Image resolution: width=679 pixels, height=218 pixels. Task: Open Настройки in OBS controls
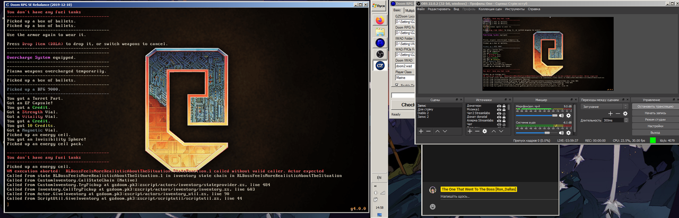click(655, 126)
